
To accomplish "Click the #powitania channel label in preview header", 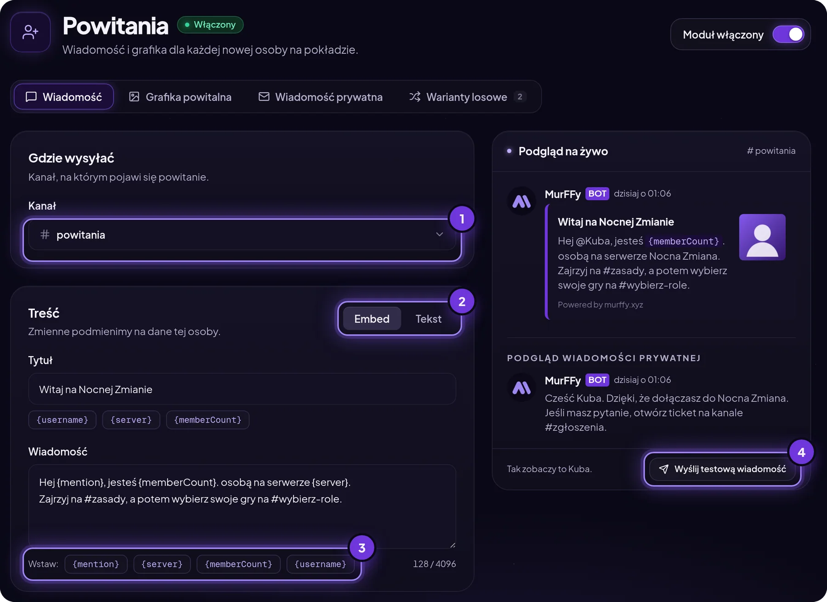I will [x=771, y=151].
